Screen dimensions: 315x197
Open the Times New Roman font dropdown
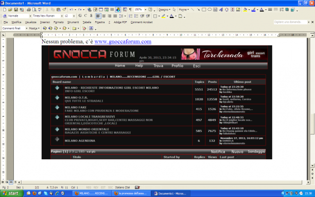[x=62, y=15]
